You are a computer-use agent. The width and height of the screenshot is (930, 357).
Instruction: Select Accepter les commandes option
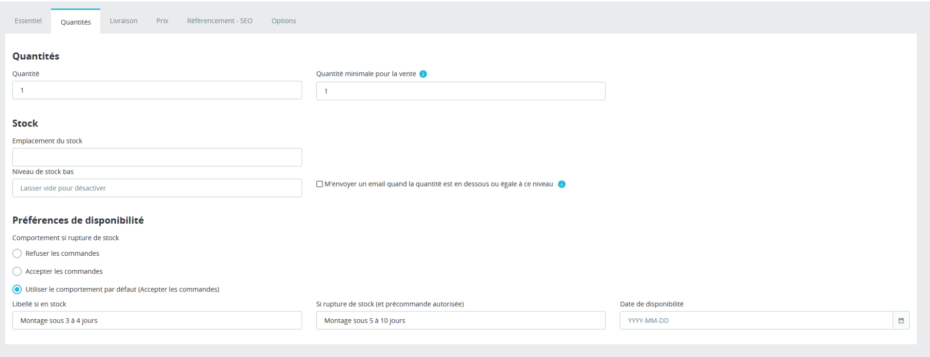(x=17, y=271)
